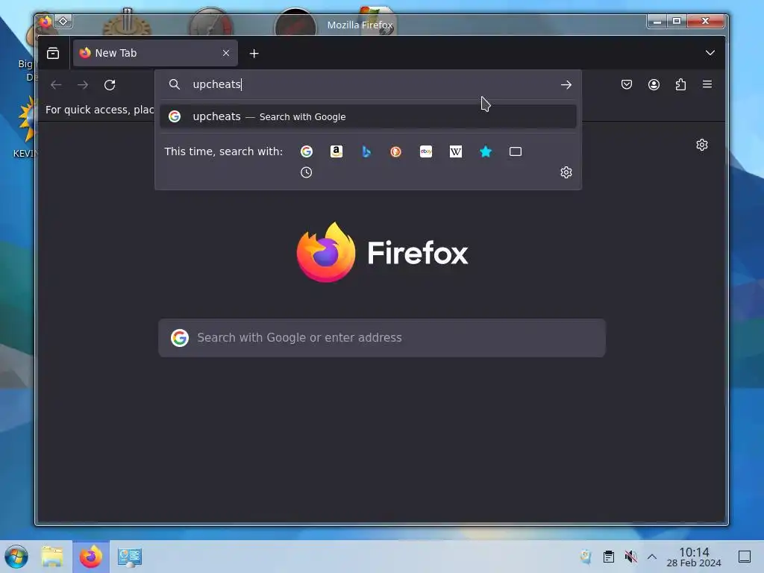Screen dimensions: 764x573
Task: Expand the list all tabs chevron
Action: pyautogui.click(x=710, y=53)
